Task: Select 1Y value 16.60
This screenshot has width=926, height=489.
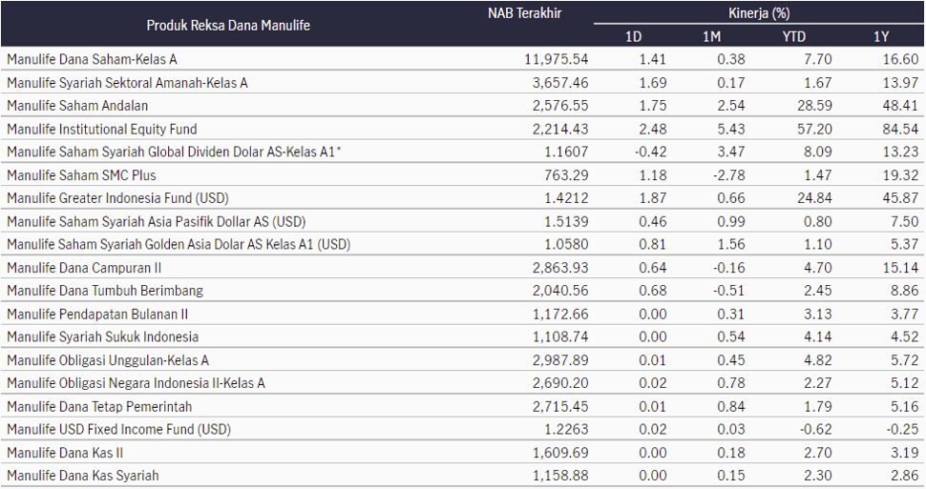Action: 900,59
